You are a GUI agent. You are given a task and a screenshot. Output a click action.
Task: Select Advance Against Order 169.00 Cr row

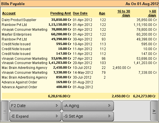[x=79, y=82]
